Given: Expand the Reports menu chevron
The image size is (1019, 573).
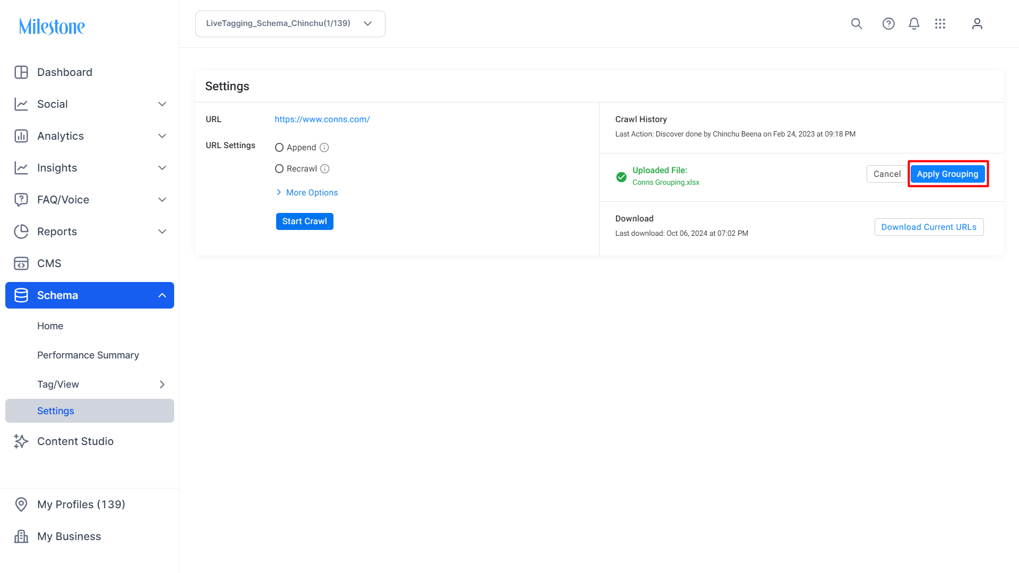Looking at the screenshot, I should tap(162, 232).
